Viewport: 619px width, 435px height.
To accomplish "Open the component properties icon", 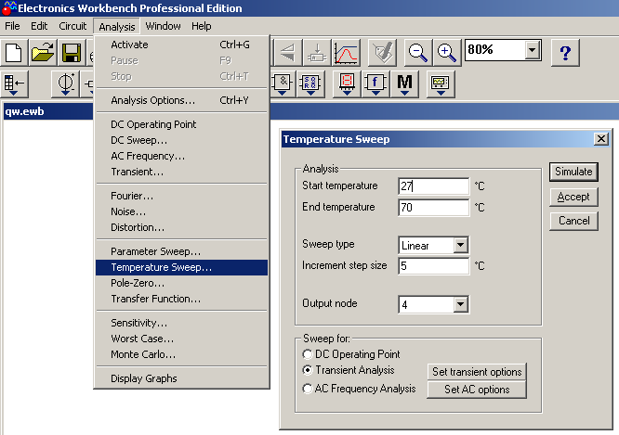I will [317, 53].
